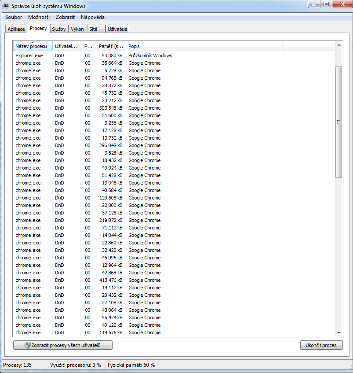This screenshot has width=353, height=373.
Task: Click the vertical scrollbar thumb
Action: tap(339, 122)
